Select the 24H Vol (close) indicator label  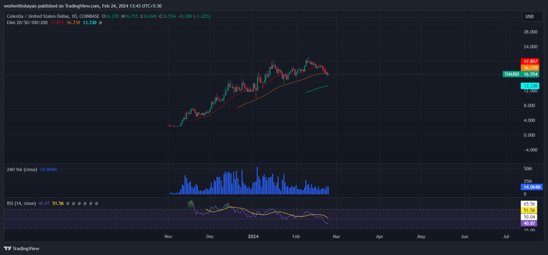[x=21, y=169]
